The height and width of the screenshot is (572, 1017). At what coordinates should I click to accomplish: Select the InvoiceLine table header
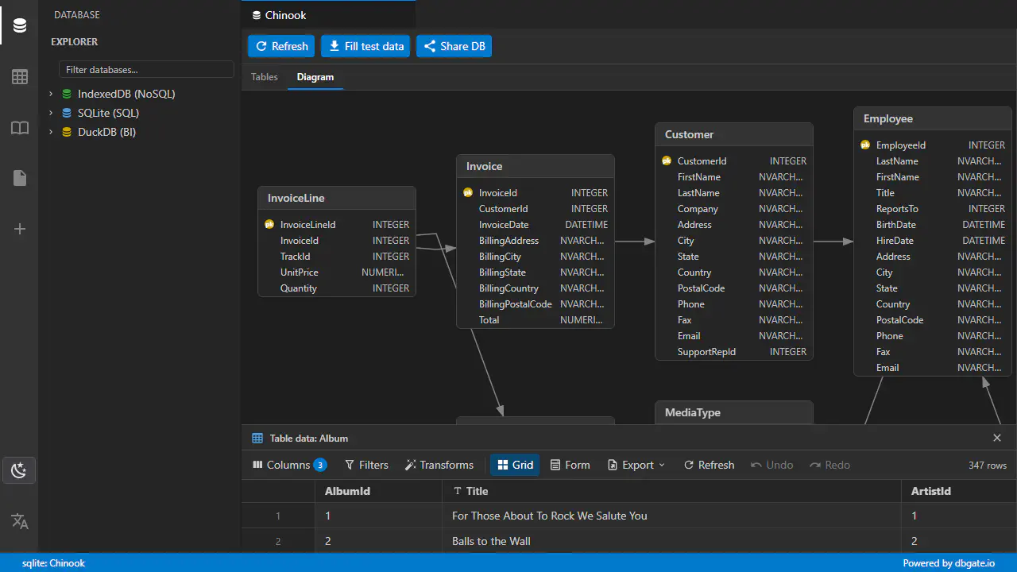337,198
